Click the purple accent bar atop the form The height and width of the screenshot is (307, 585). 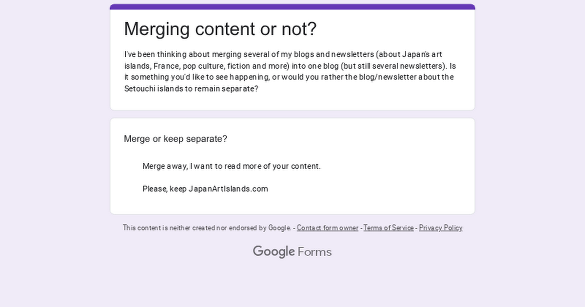[292, 7]
